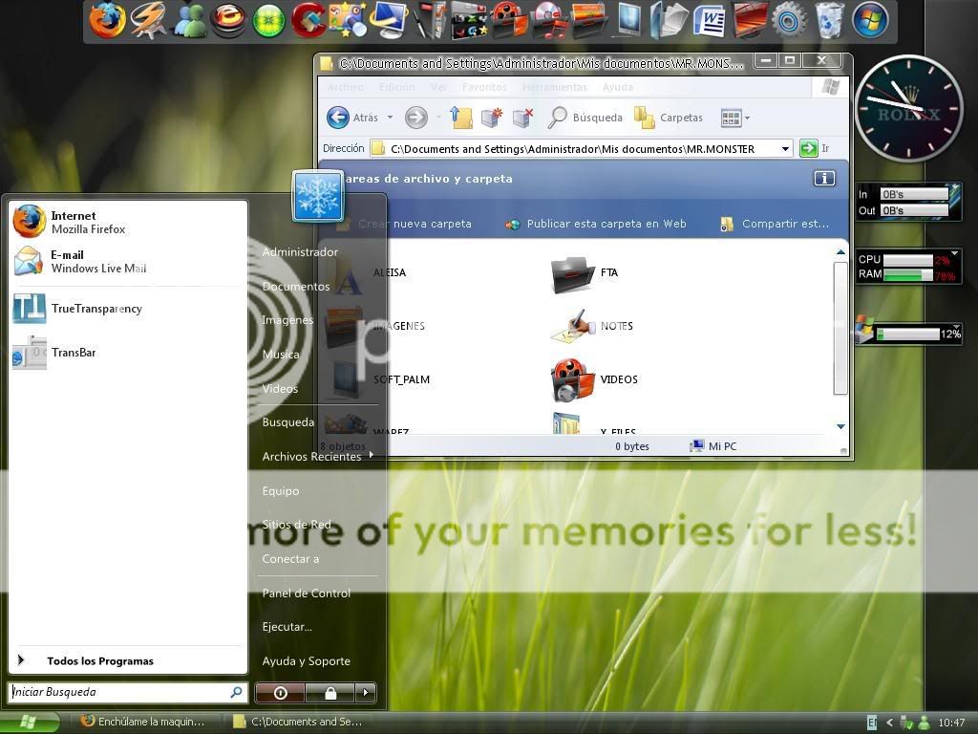Open the FTA folder
This screenshot has width=978, height=734.
[x=572, y=273]
